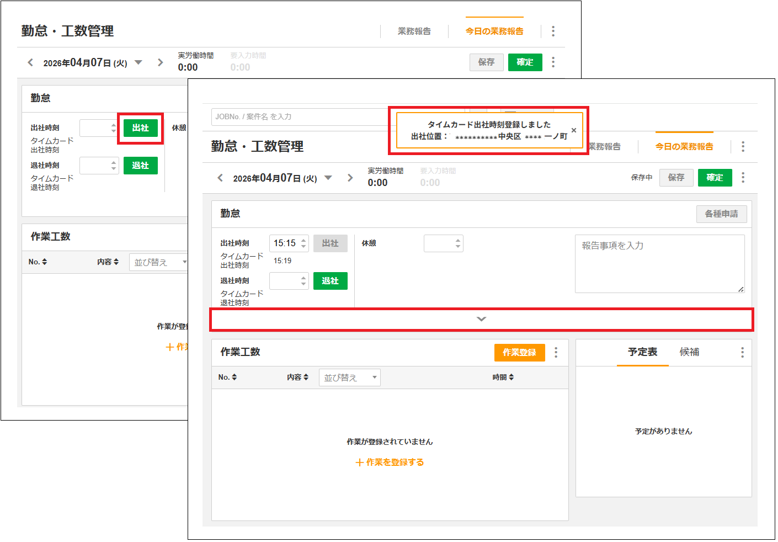Go to previous day in front window
Viewport: 778px width, 542px height.
(220, 178)
